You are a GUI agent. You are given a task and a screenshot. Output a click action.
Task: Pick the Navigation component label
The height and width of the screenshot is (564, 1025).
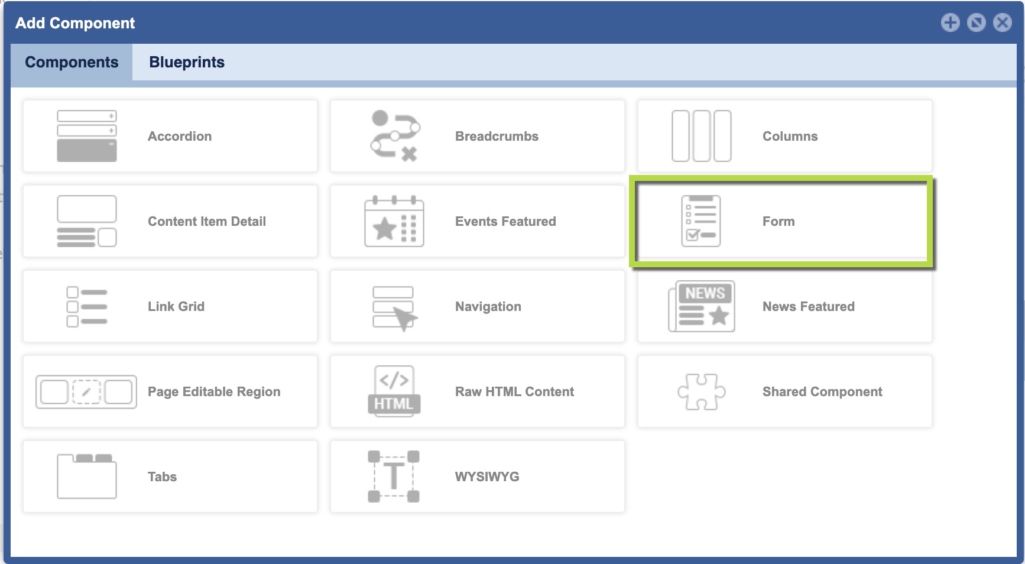(488, 306)
